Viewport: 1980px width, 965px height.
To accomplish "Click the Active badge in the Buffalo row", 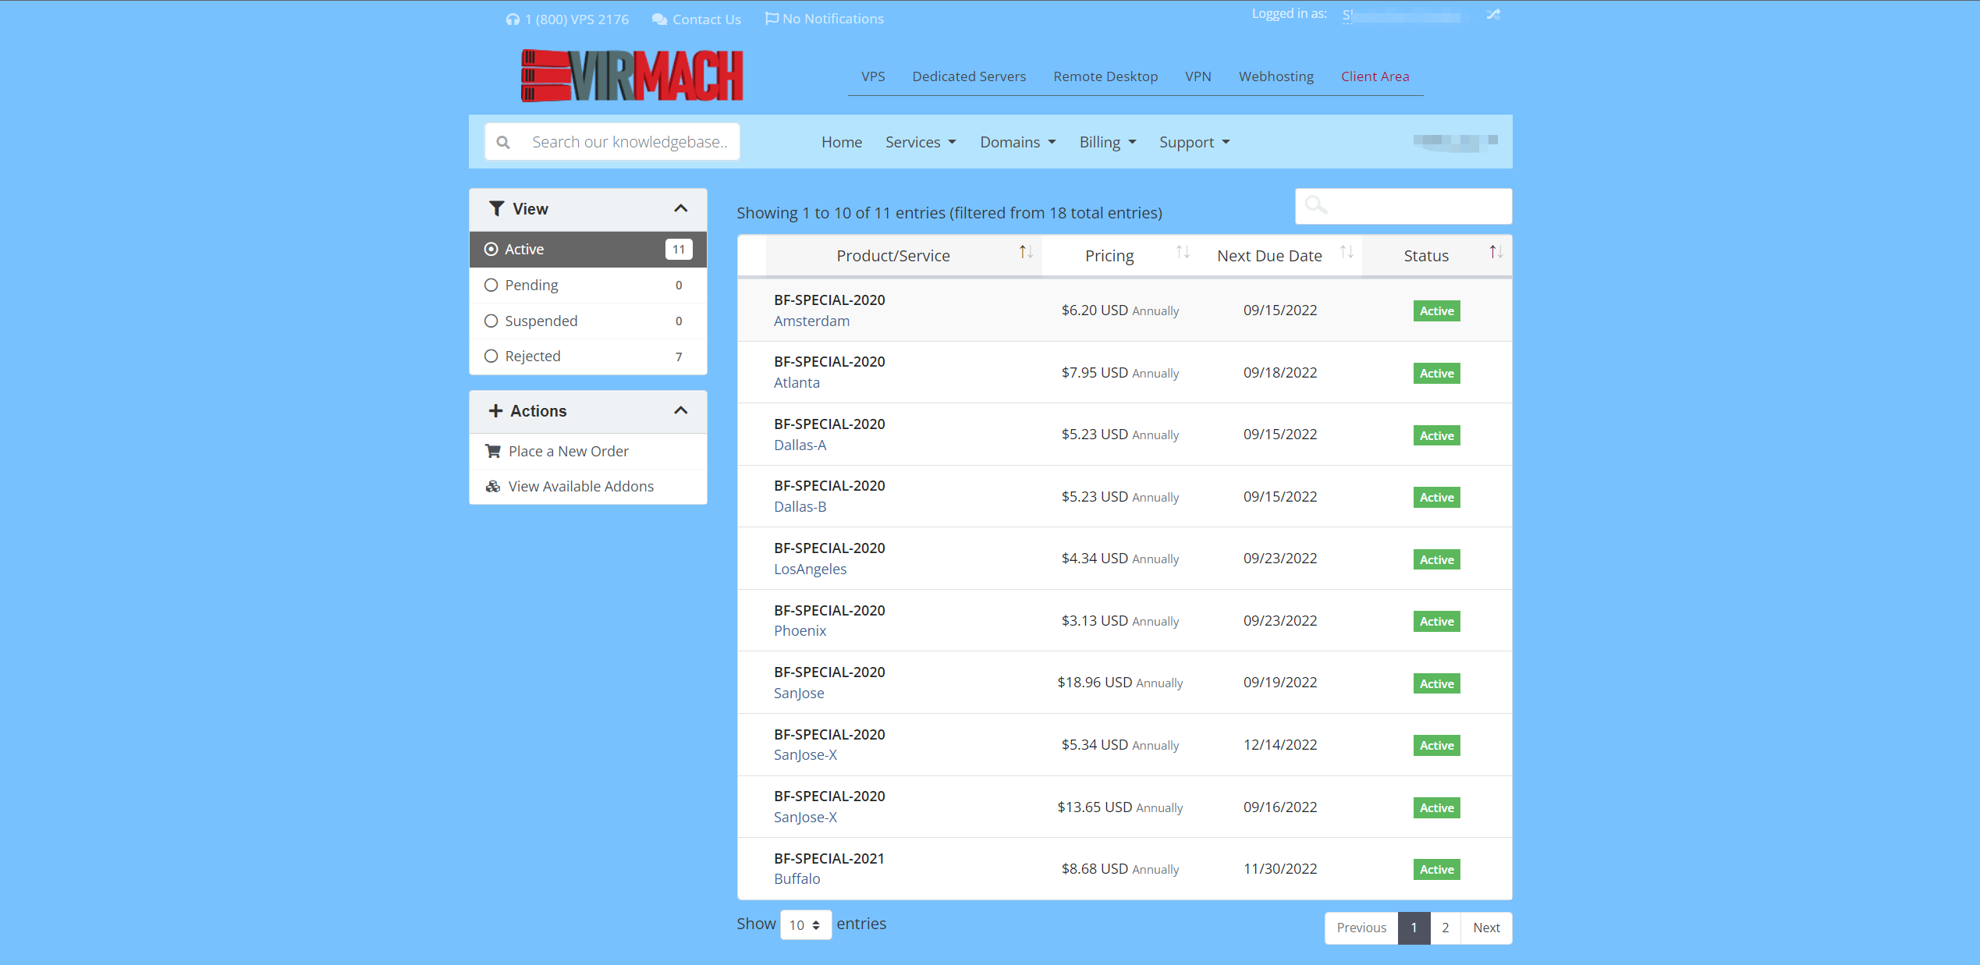I will (x=1436, y=869).
